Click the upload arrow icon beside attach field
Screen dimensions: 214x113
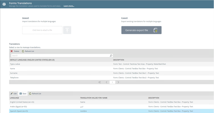[x=67, y=30]
